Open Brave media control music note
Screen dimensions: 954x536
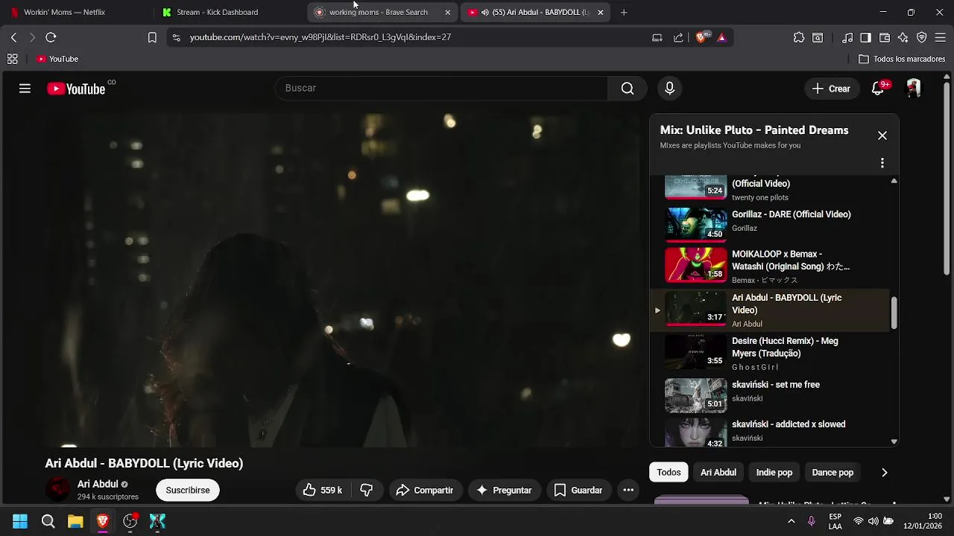pos(847,37)
